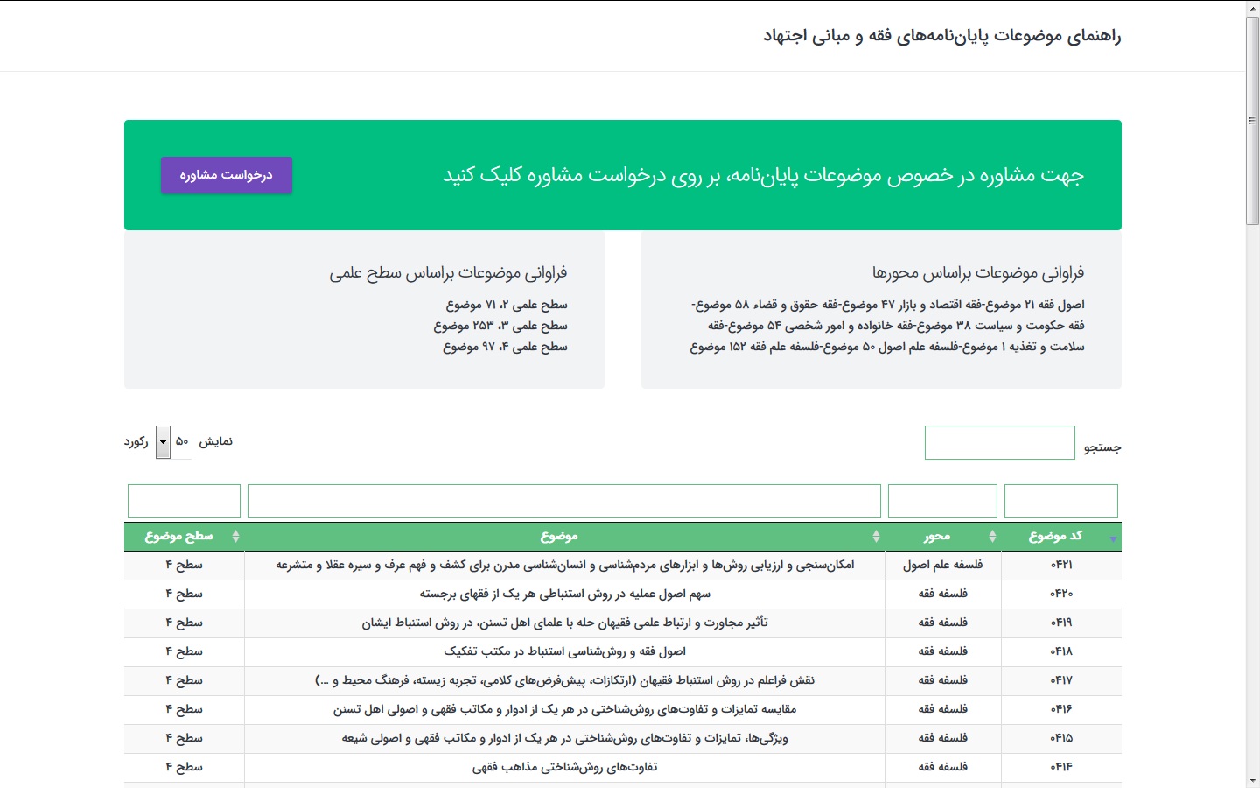Click the filter box above محور column
The height and width of the screenshot is (788, 1260).
point(942,502)
